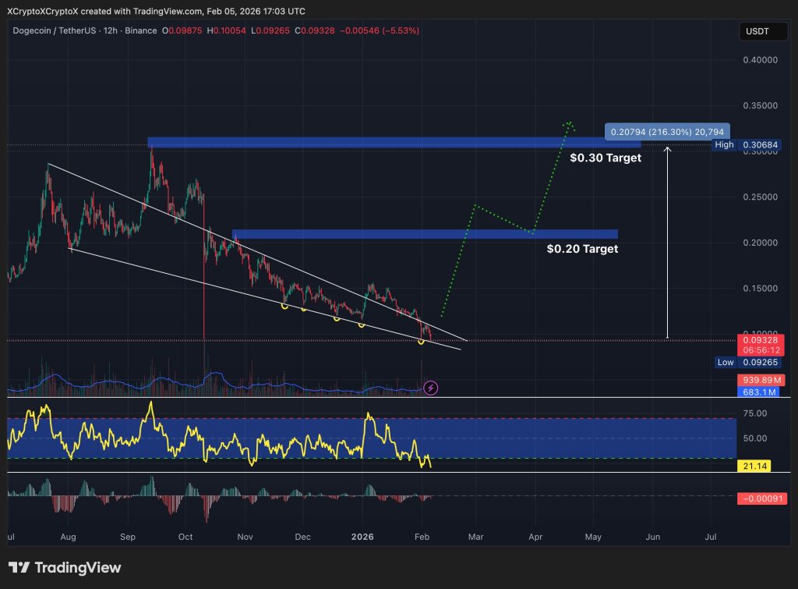798x589 pixels.
Task: Click the red current price 0.09328 label
Action: [x=761, y=340]
